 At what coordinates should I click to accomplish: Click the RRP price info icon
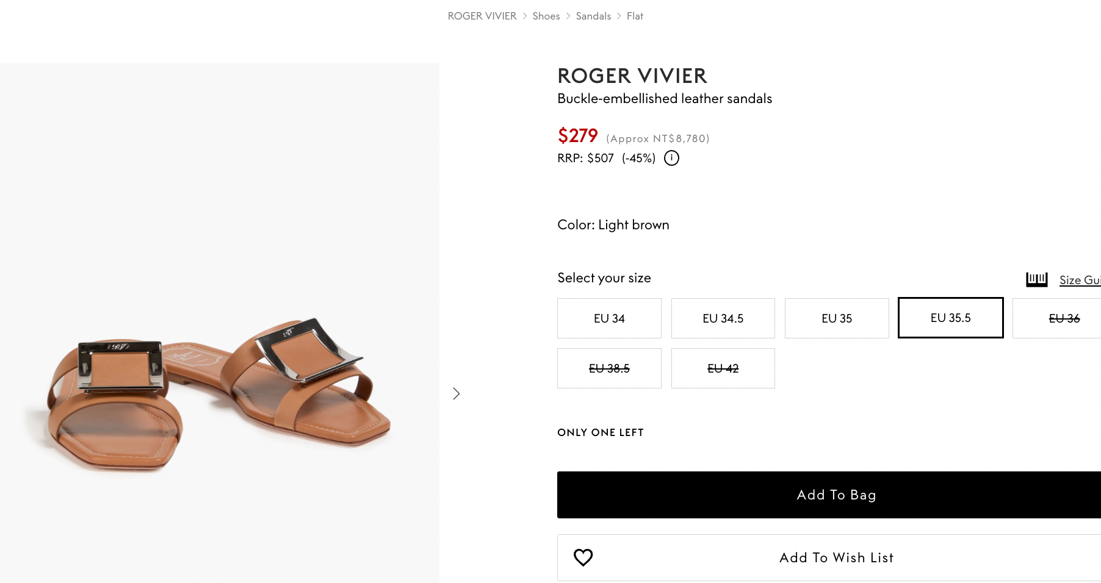point(671,158)
